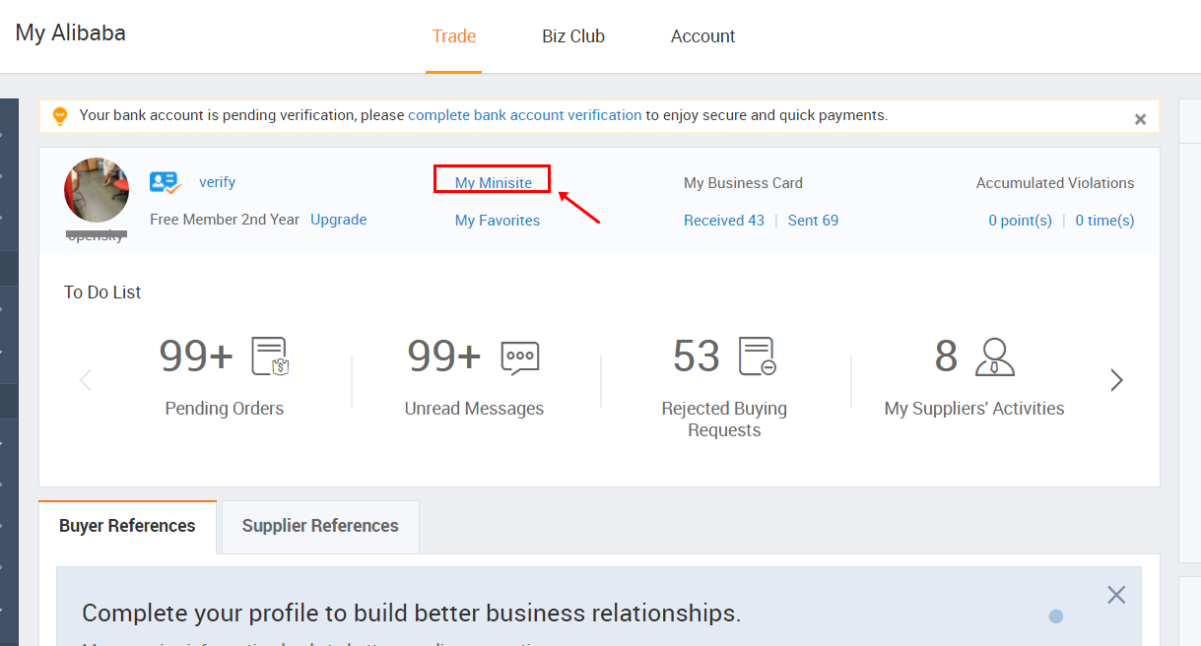
Task: Click the lightbulb notification icon
Action: [x=60, y=116]
